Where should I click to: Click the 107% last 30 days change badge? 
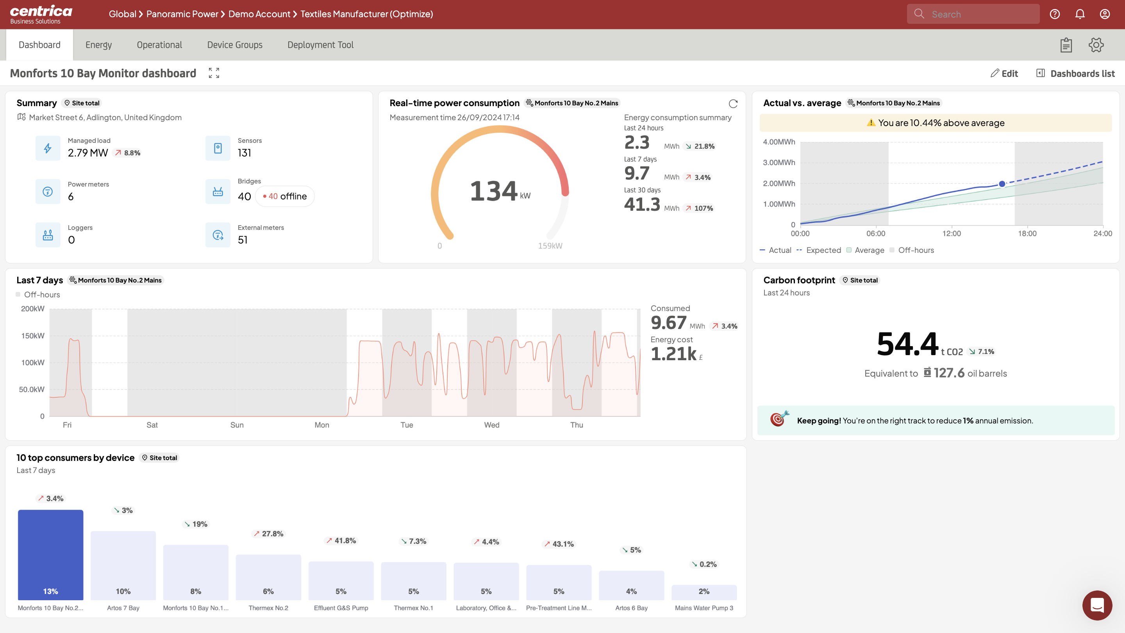tap(699, 208)
